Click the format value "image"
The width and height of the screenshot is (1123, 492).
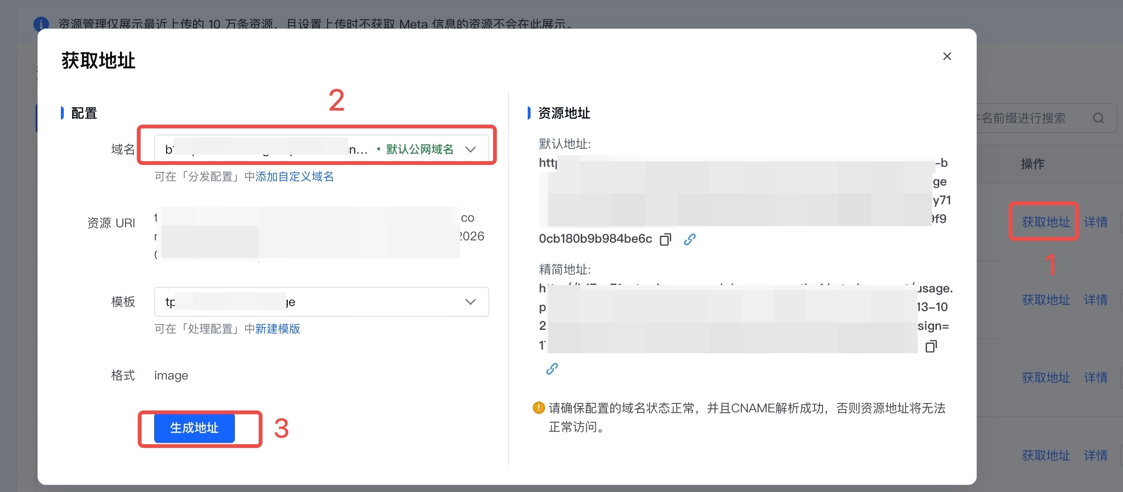(171, 376)
